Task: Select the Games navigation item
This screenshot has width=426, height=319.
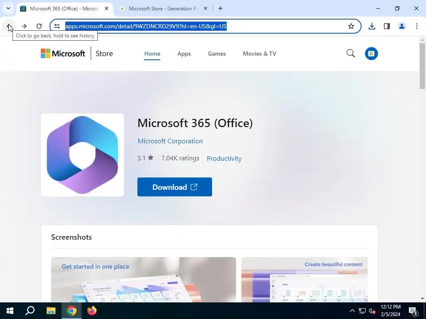Action: (x=217, y=54)
